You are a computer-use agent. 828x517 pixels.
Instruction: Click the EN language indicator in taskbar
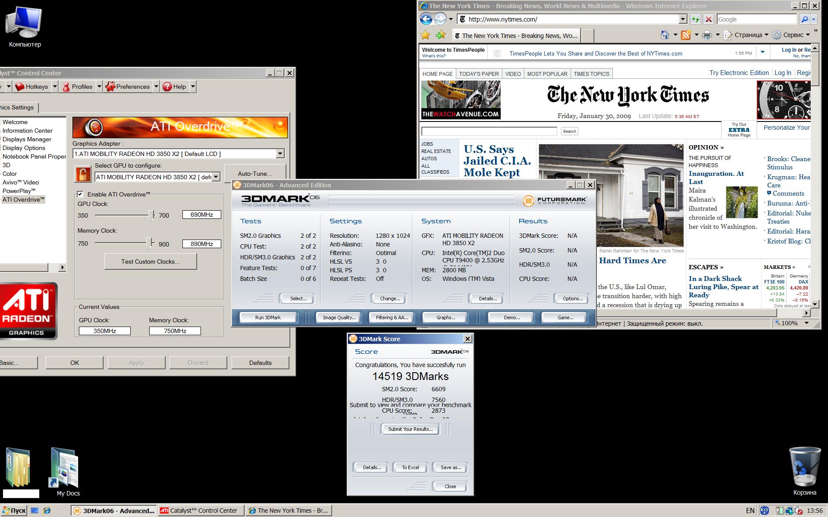click(750, 511)
